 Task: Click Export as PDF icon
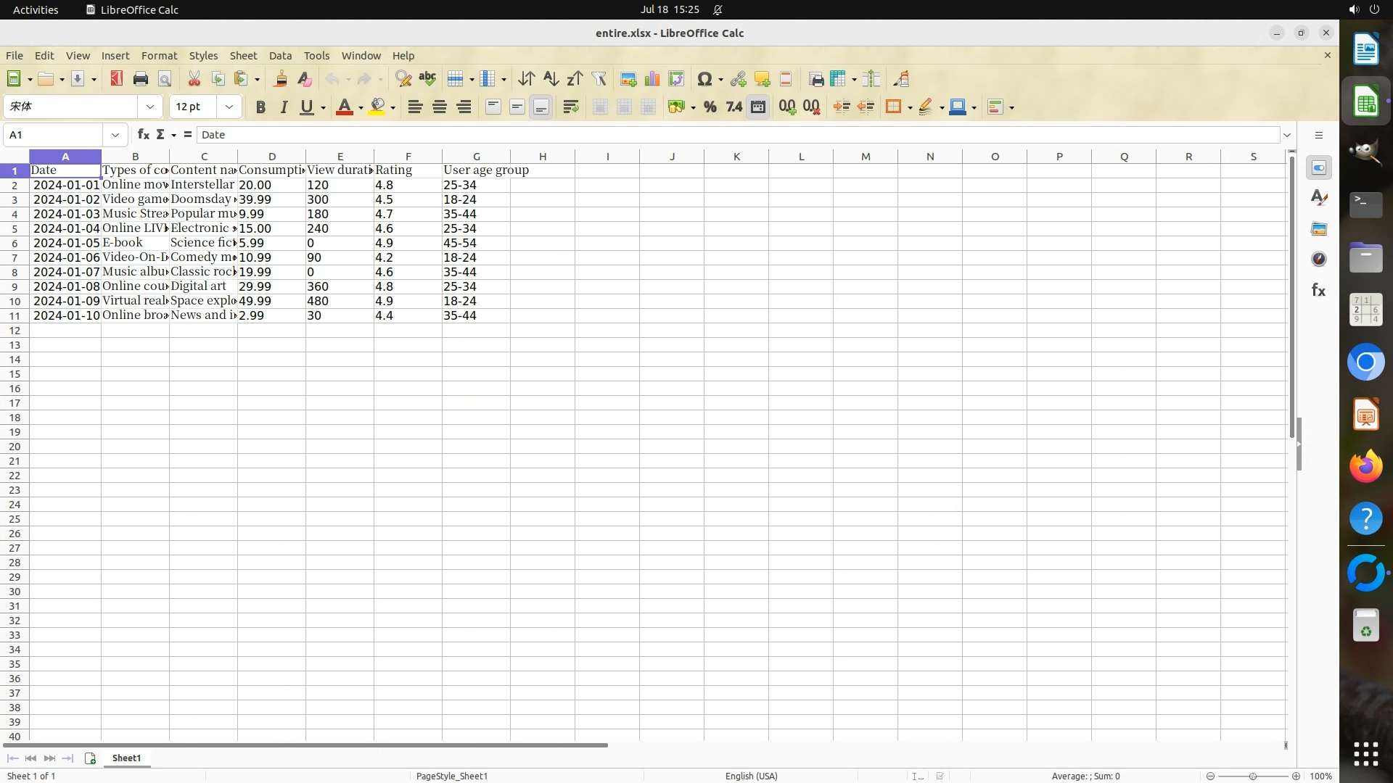116,79
